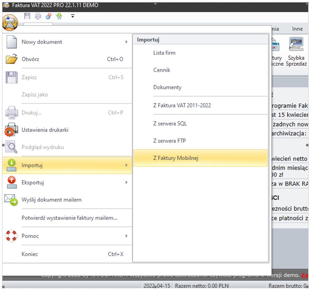Open the Eksportuj menu entry
311x291 pixels.
click(67, 182)
